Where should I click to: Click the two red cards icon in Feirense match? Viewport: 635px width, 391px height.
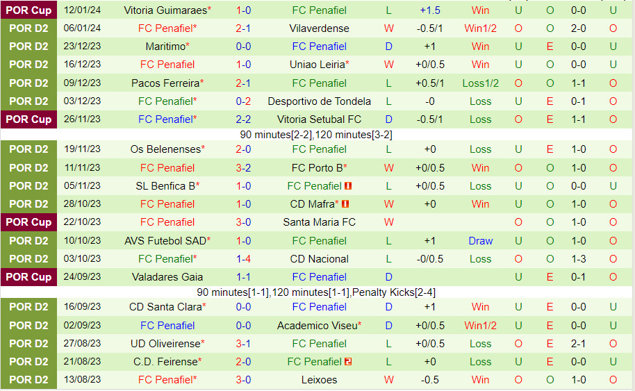point(349,362)
